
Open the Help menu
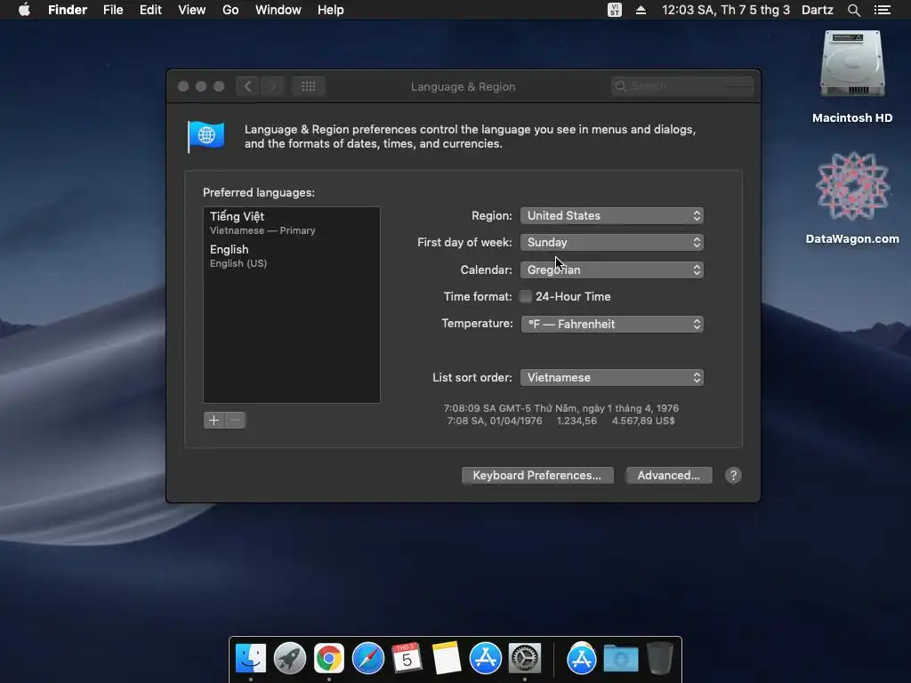[x=331, y=10]
